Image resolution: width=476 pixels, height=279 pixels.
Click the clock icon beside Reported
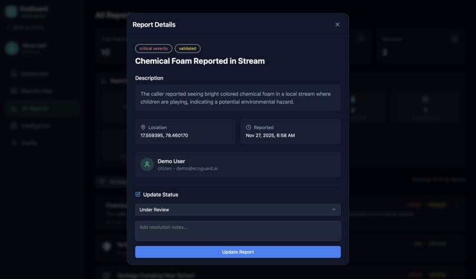[249, 127]
